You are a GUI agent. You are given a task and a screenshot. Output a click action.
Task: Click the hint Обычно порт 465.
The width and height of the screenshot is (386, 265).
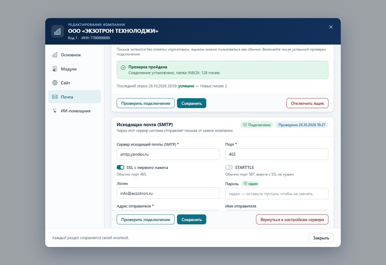132,174
